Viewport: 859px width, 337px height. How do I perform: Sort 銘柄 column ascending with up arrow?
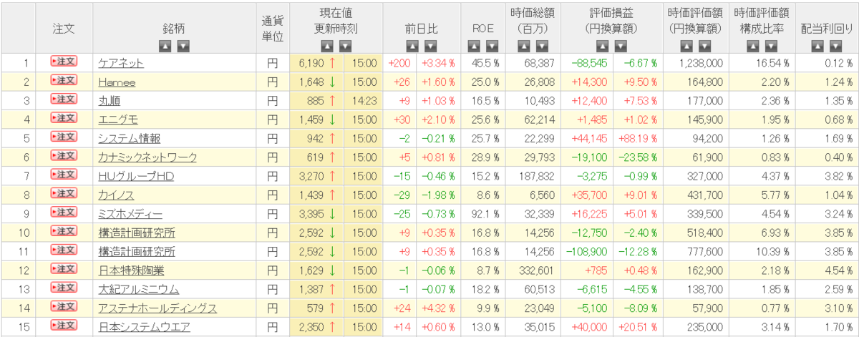click(x=165, y=47)
